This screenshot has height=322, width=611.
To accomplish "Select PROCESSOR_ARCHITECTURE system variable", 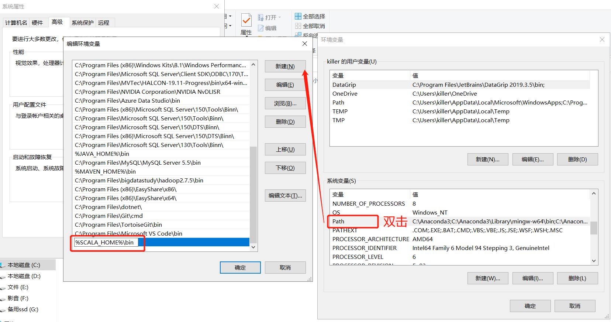I will pyautogui.click(x=460, y=239).
